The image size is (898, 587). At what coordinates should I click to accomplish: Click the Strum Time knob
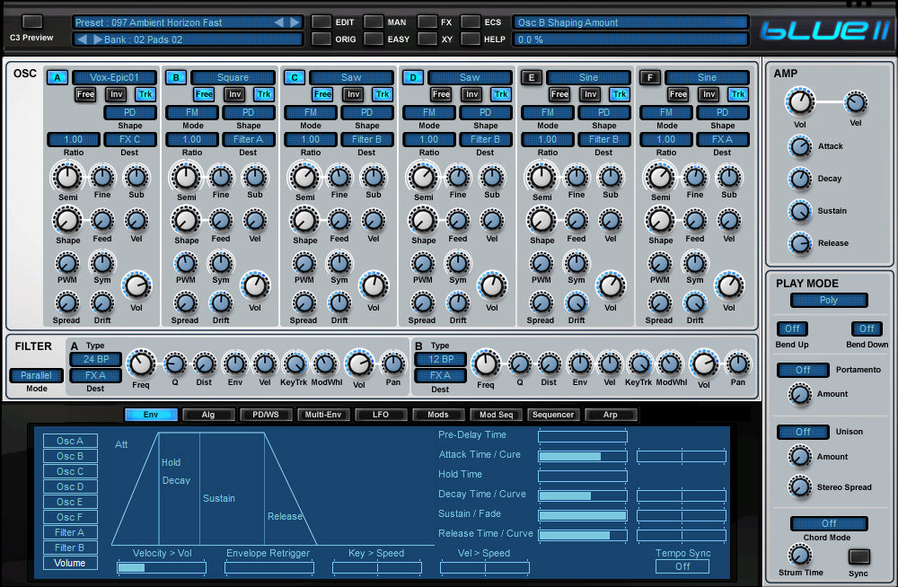click(x=800, y=554)
